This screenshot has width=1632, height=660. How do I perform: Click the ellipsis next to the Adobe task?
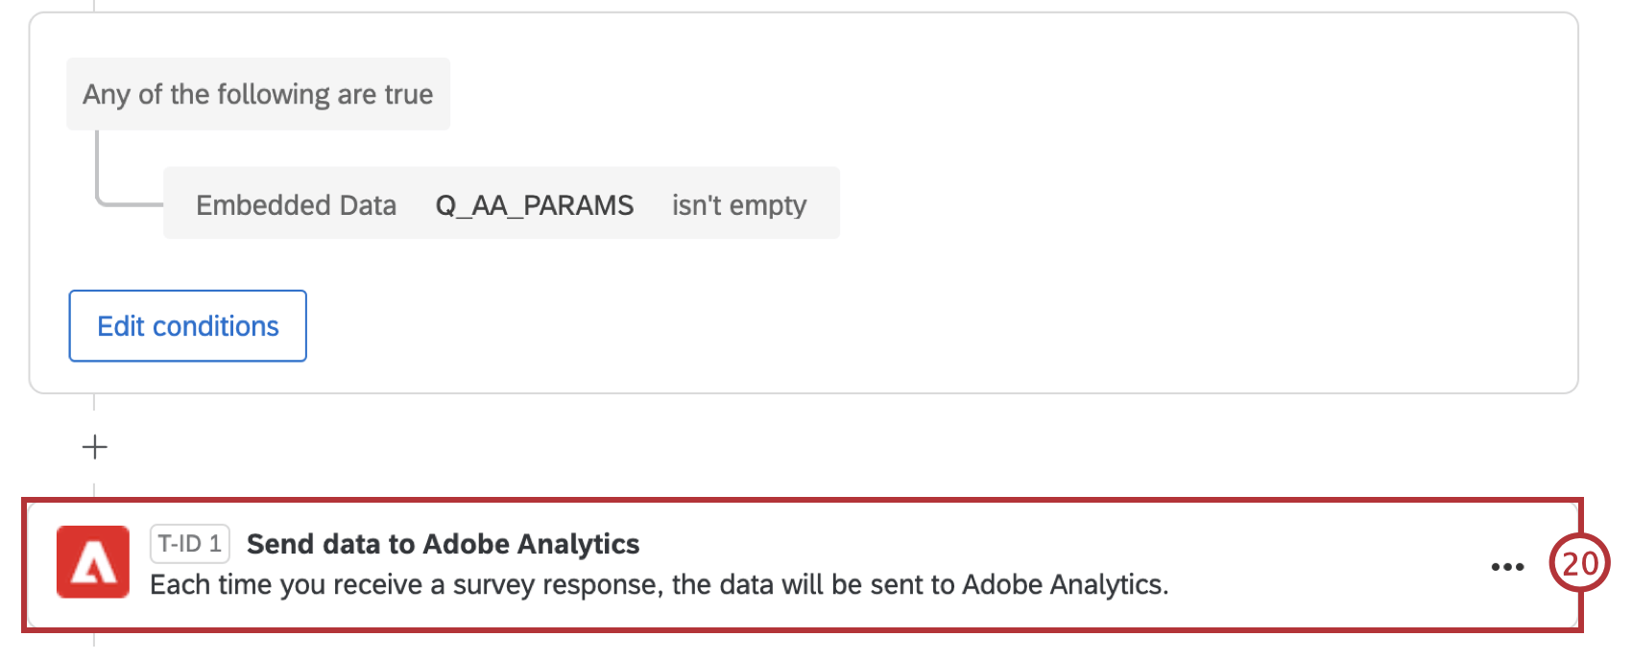pyautogui.click(x=1507, y=567)
